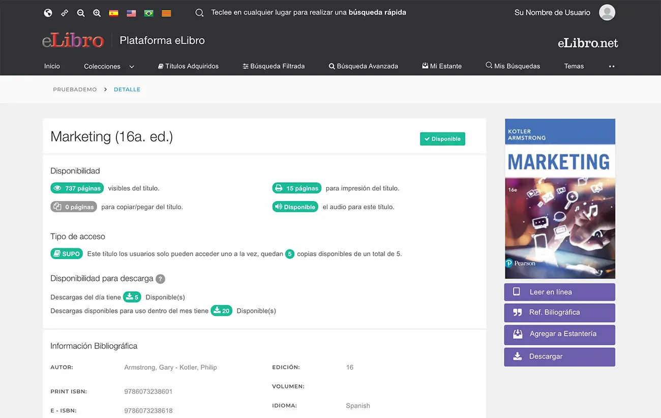This screenshot has width=661, height=418.
Task: Click the download availability help icon
Action: click(x=160, y=279)
